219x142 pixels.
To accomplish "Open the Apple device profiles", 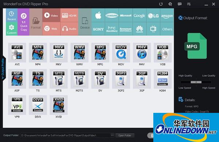I will click(x=98, y=15).
